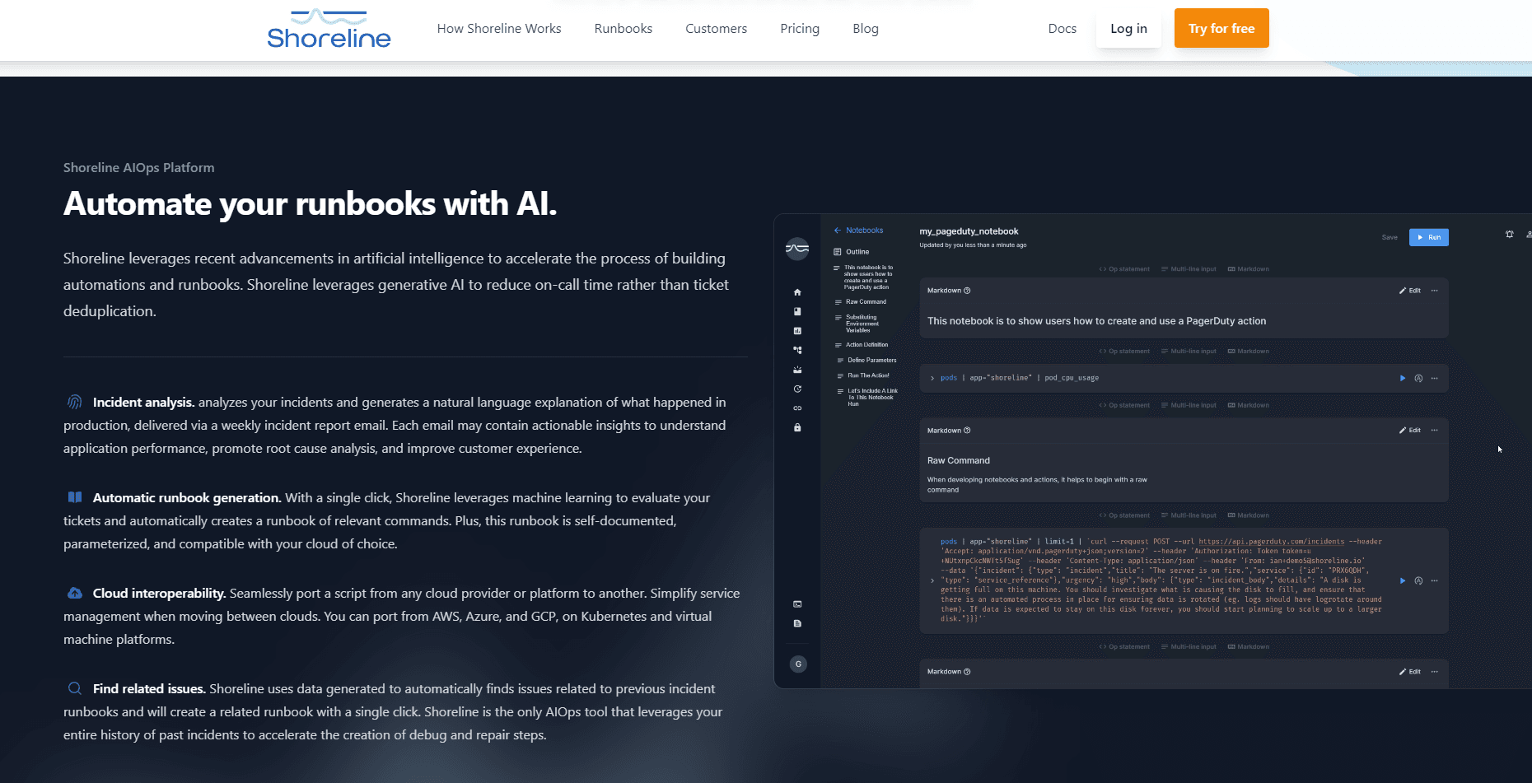The height and width of the screenshot is (783, 1532).
Task: Click the Try for free button
Action: pyautogui.click(x=1221, y=27)
